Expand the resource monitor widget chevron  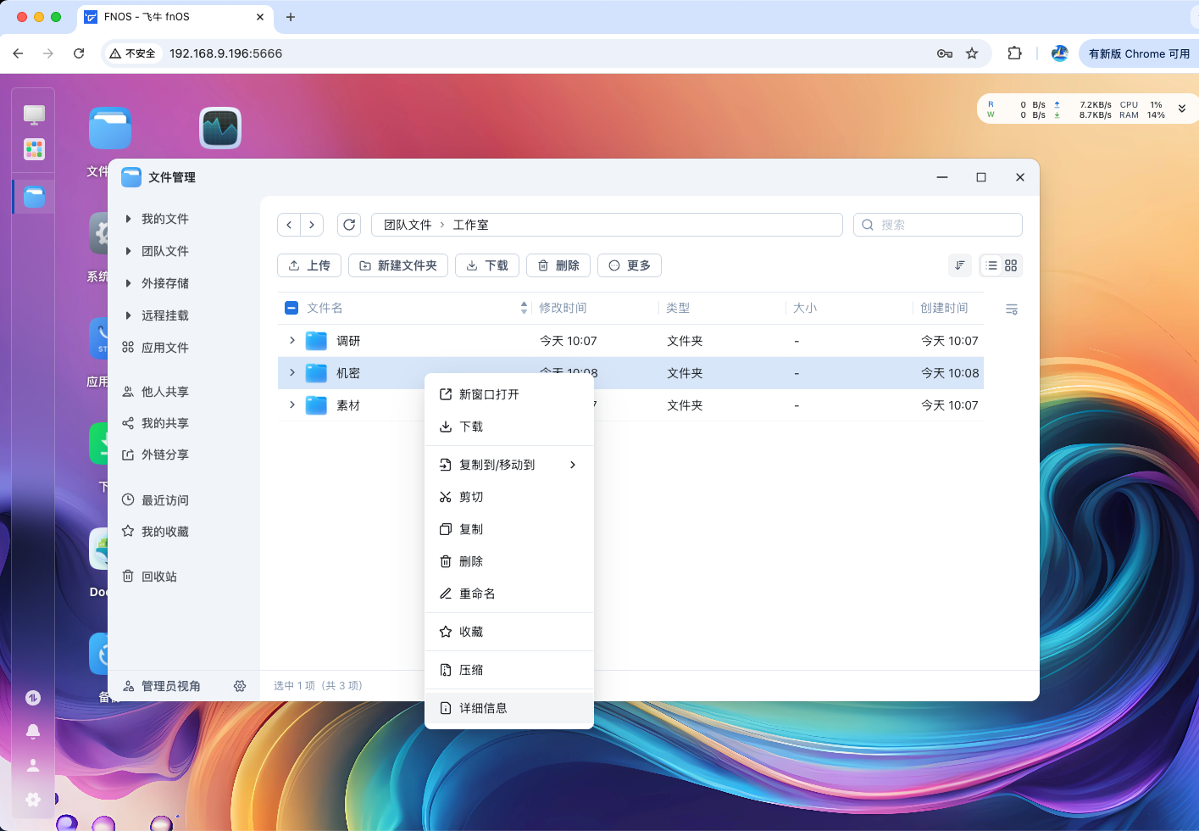[1181, 109]
